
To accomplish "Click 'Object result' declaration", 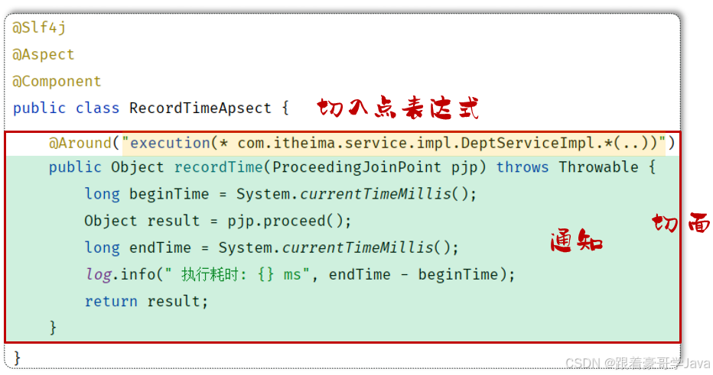I will (142, 221).
